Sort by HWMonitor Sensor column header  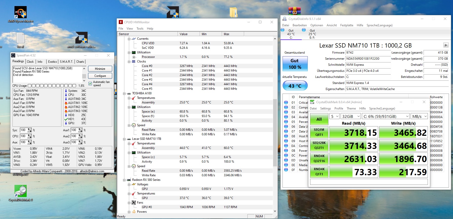[147, 34]
